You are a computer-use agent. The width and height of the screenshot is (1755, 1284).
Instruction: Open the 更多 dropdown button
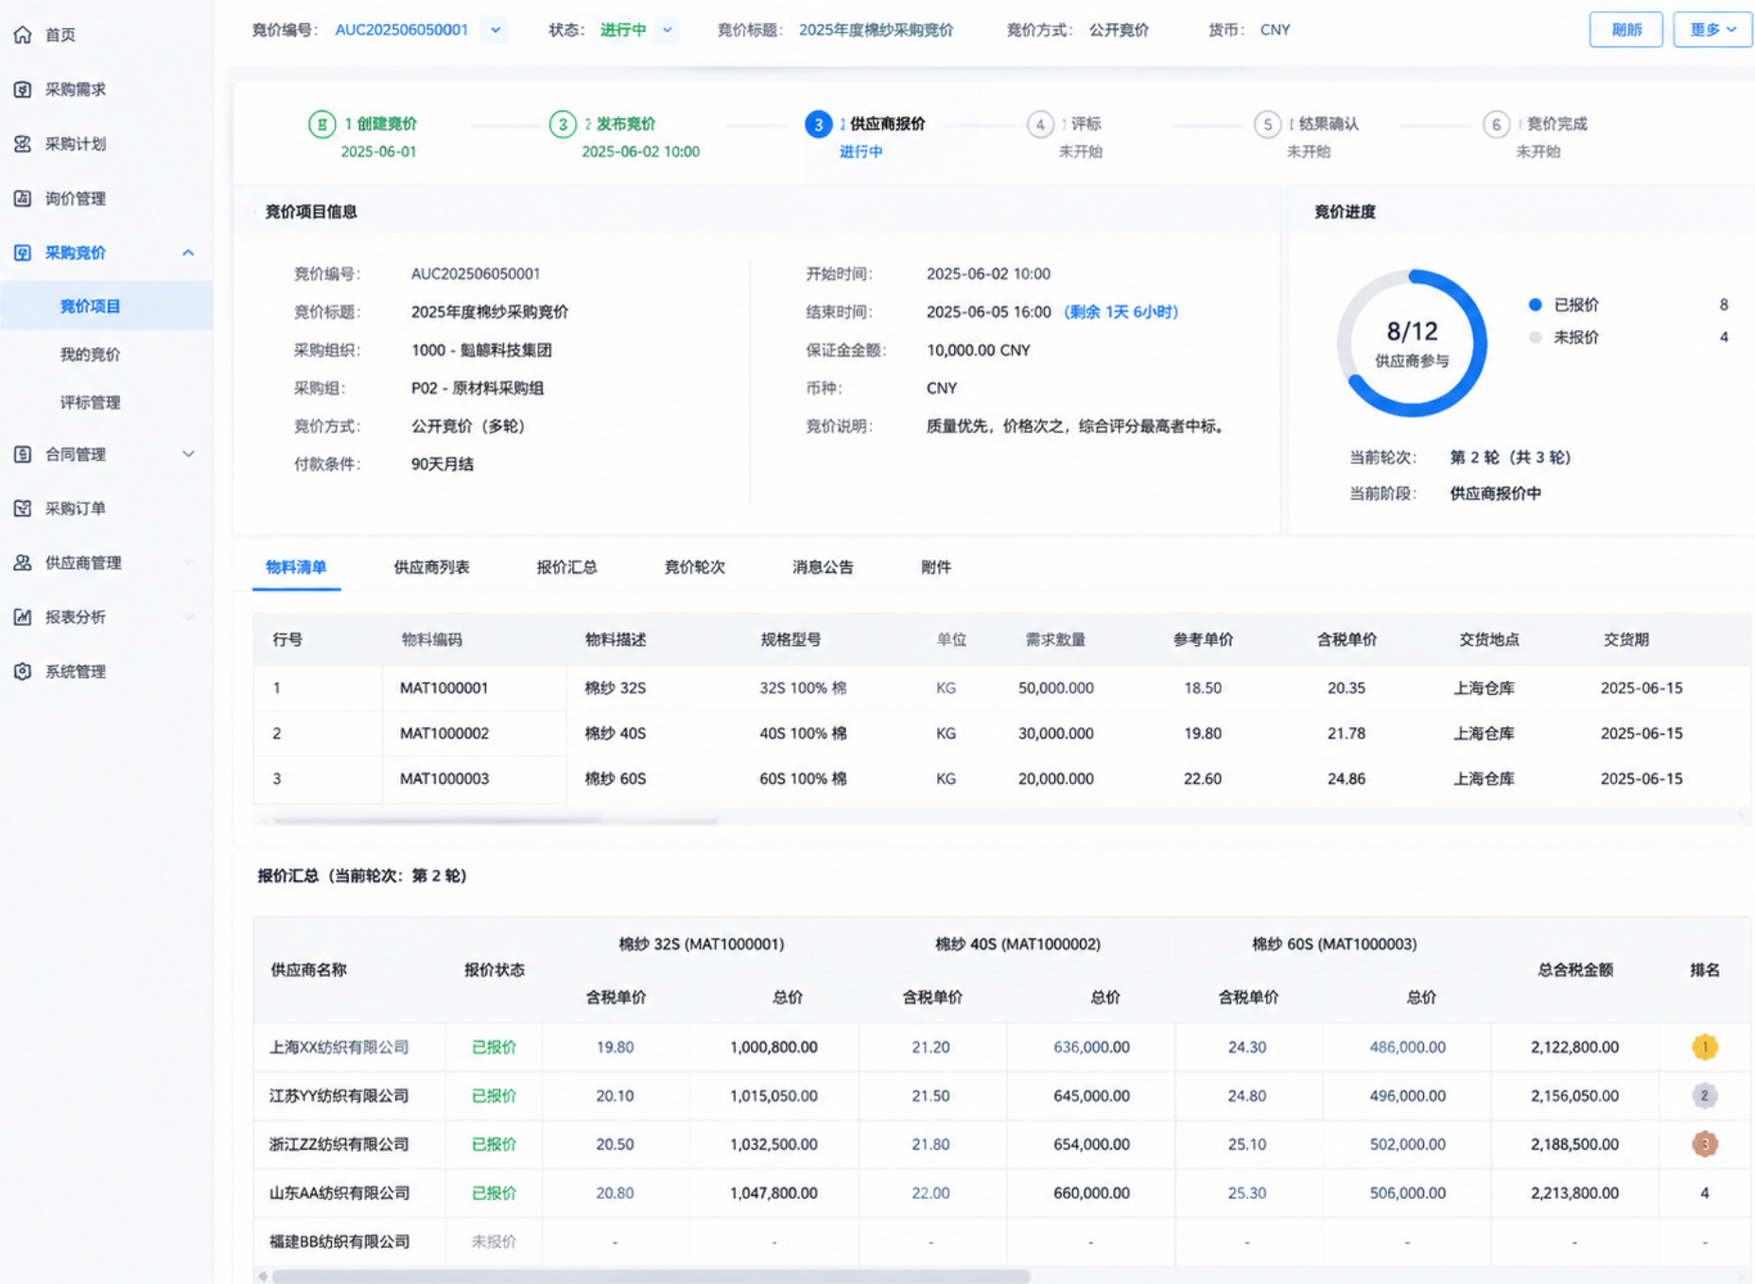(1712, 30)
